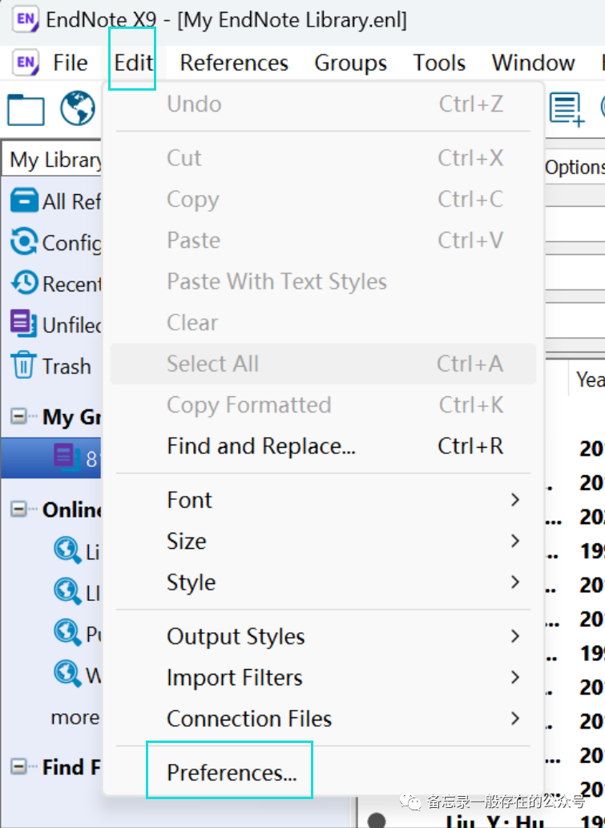Image resolution: width=605 pixels, height=828 pixels.
Task: Open the Style submenu
Action: (324, 582)
